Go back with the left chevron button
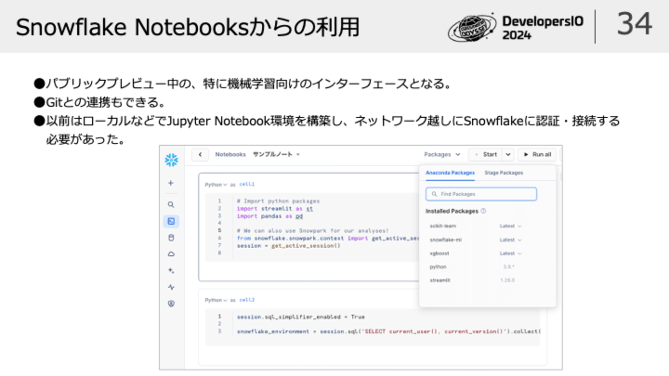This screenshot has width=669, height=376. pyautogui.click(x=200, y=154)
